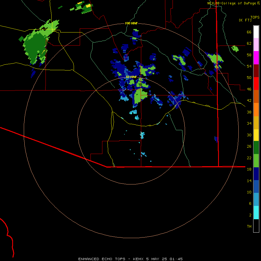The height and width of the screenshot is (261, 261).
Task: Click the bright red legend swatch
Action: coord(256,84)
